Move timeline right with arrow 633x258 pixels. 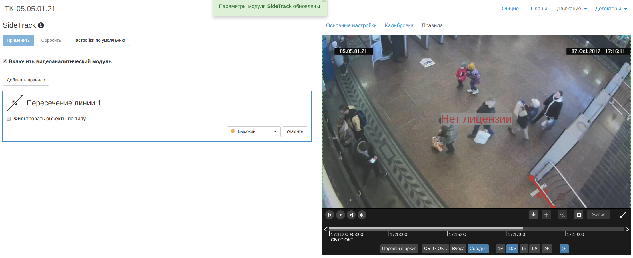pyautogui.click(x=627, y=229)
